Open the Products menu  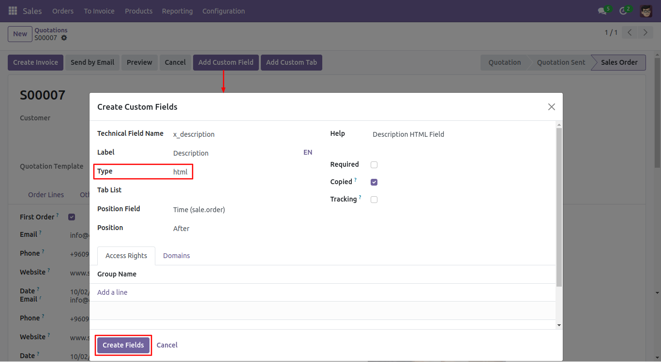click(x=138, y=11)
